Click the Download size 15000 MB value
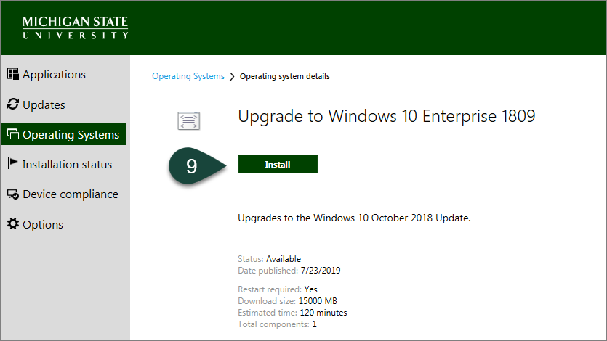The image size is (607, 341). pyautogui.click(x=318, y=301)
